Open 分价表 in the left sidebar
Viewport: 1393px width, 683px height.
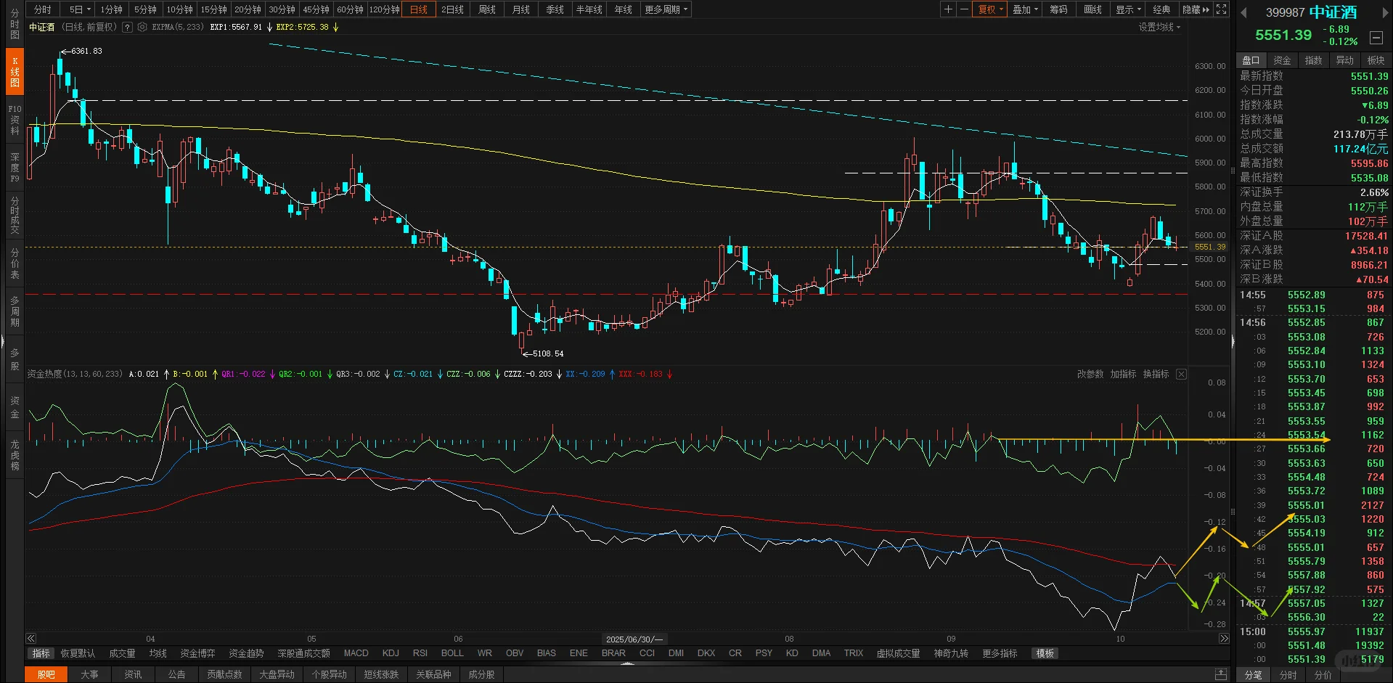click(x=15, y=263)
